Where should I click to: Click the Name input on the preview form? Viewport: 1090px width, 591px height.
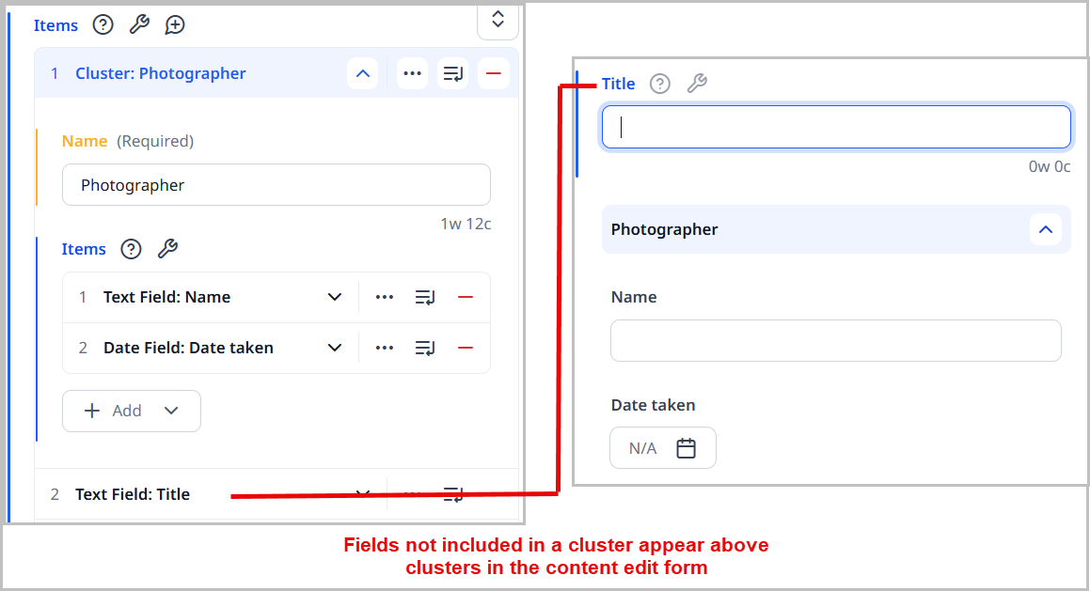[835, 340]
